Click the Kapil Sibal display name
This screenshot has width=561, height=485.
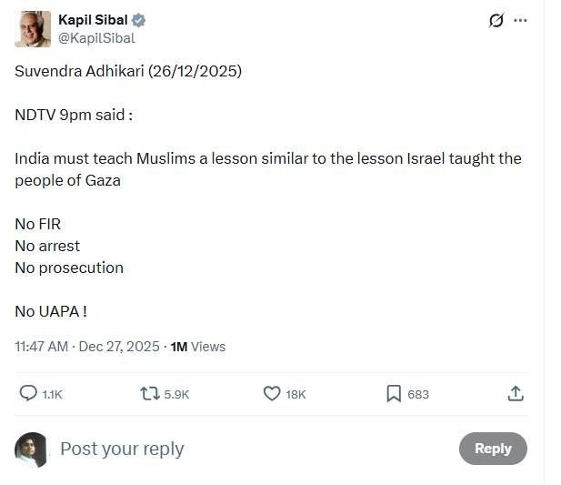92,20
